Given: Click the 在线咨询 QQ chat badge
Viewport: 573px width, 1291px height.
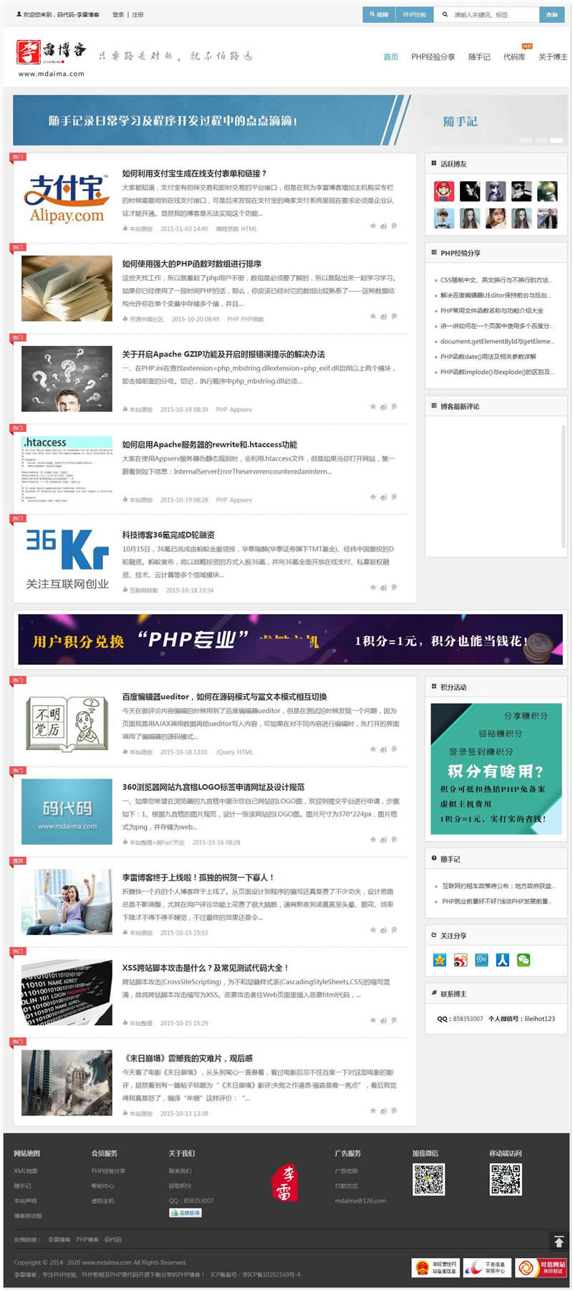Looking at the screenshot, I should [186, 1213].
